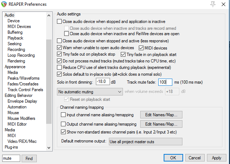The height and width of the screenshot is (164, 230).
Task: Open default metronome output dropdown
Action: pyautogui.click(x=145, y=141)
